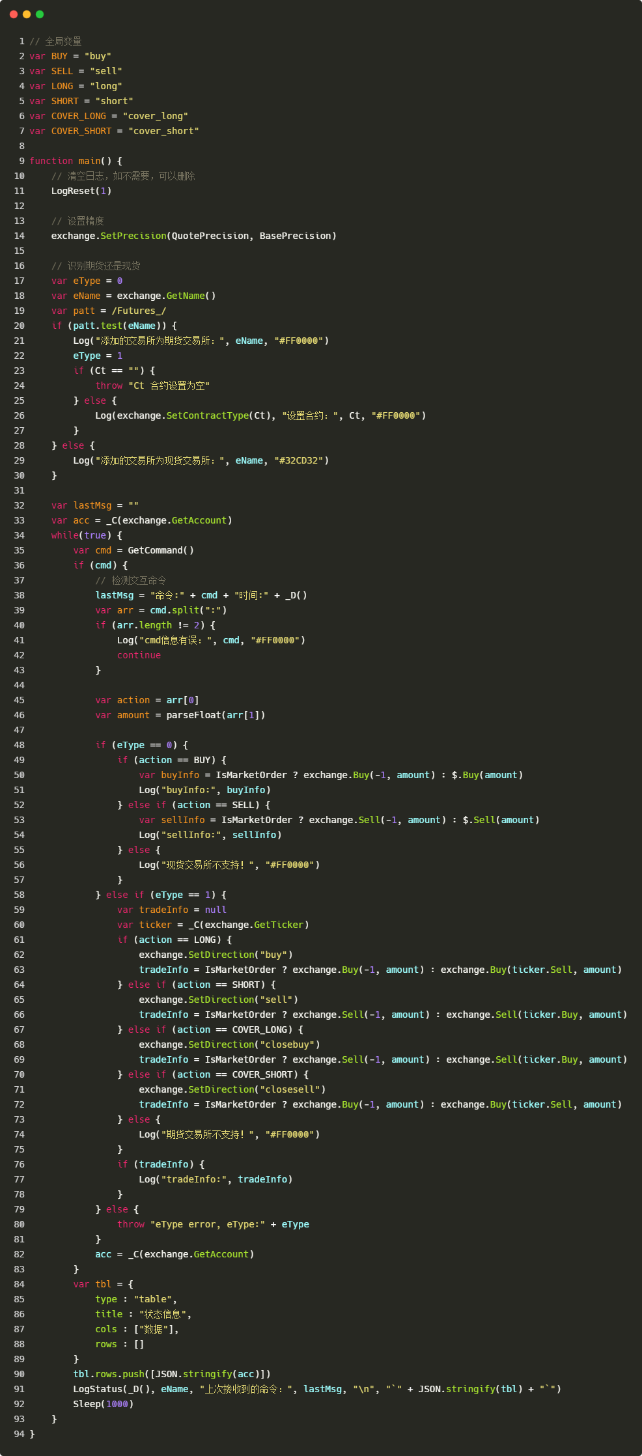
Task: Click "eType error, eType:" string on line 80
Action: pyautogui.click(x=208, y=1224)
